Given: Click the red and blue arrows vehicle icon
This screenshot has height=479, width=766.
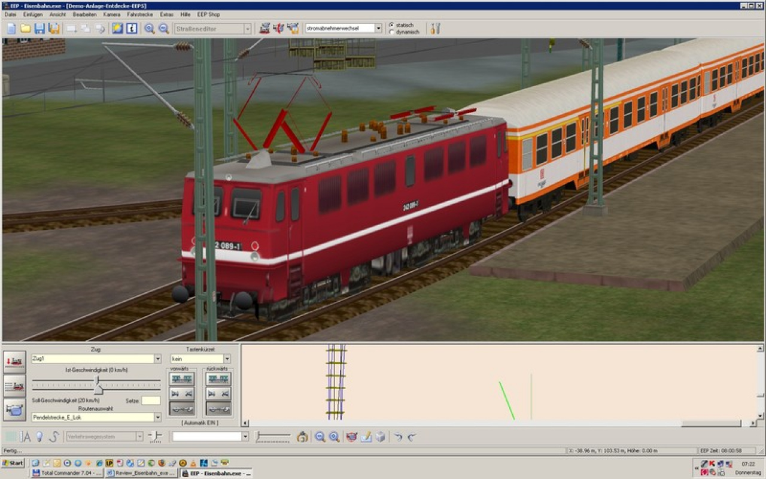Looking at the screenshot, I should (x=278, y=28).
